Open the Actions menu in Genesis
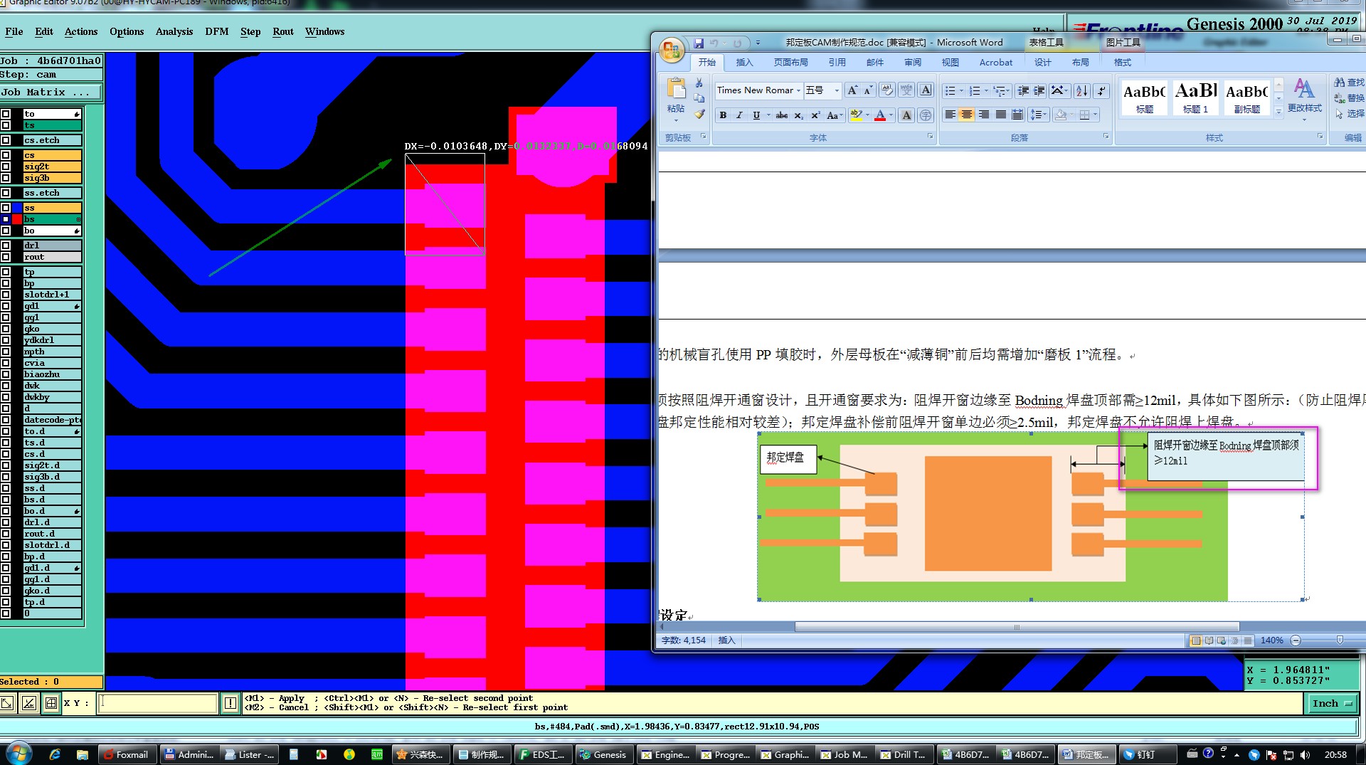1366x765 pixels. click(81, 31)
